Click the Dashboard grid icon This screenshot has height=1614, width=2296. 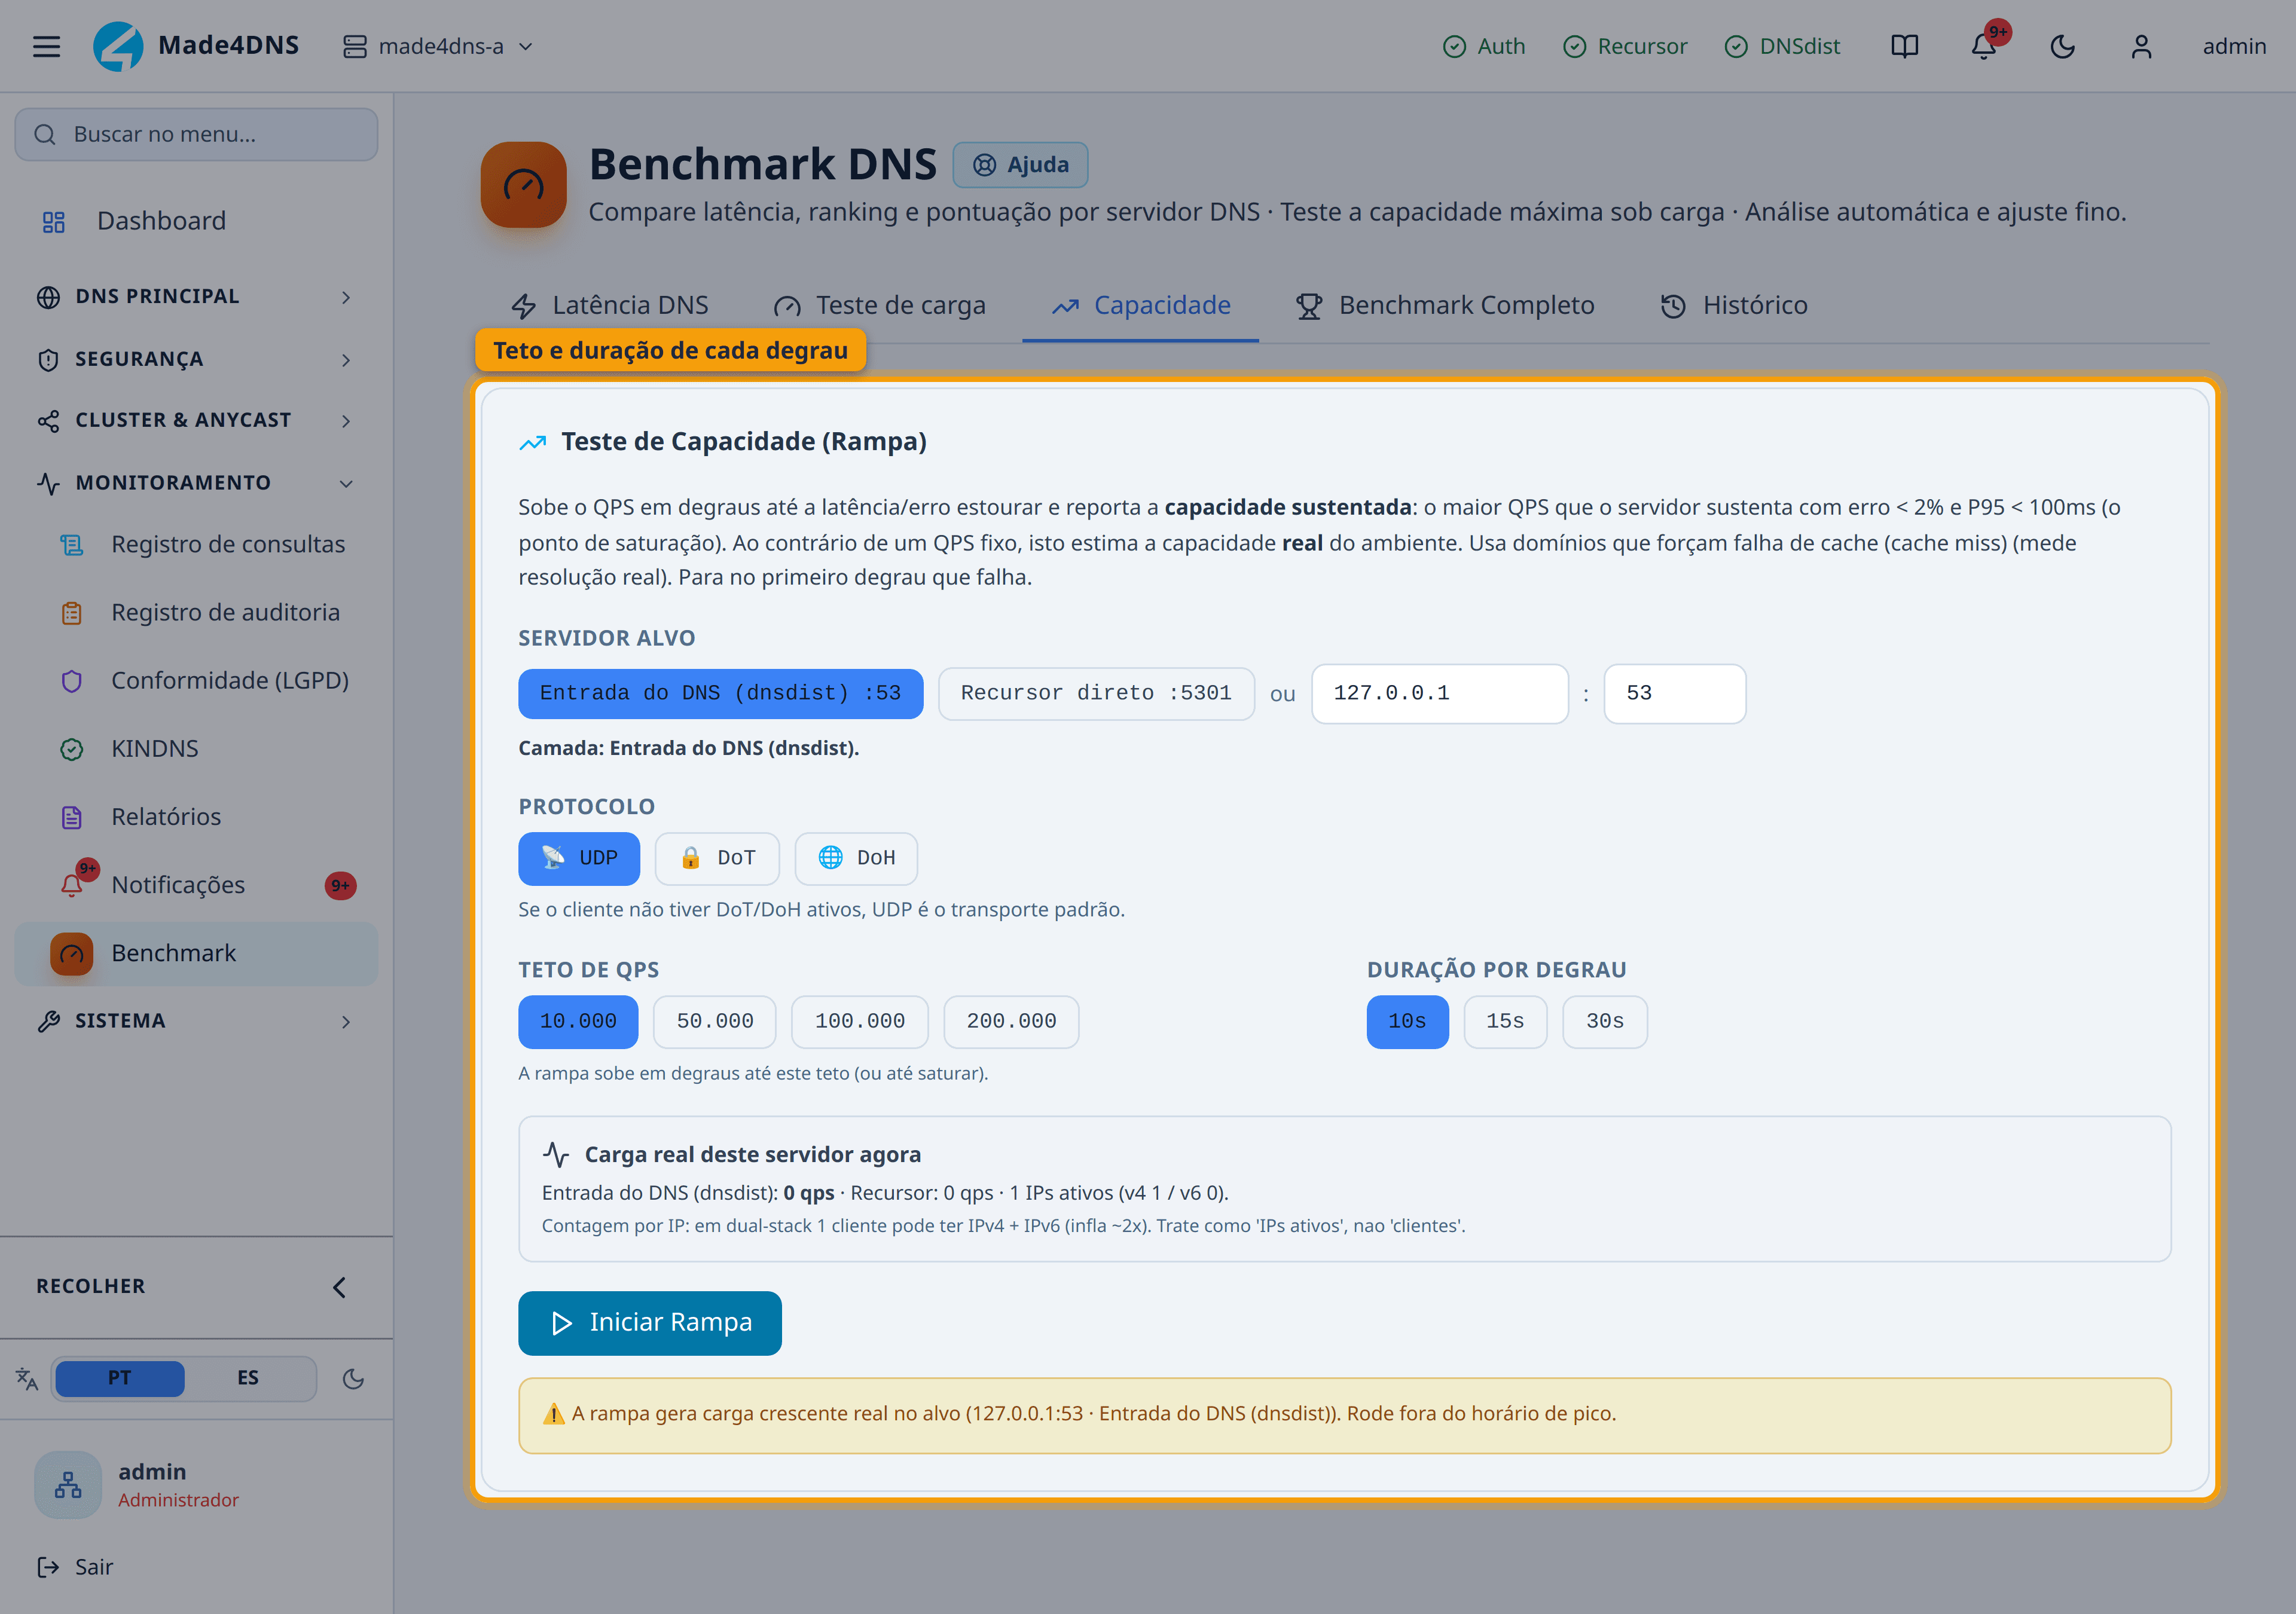point(54,222)
